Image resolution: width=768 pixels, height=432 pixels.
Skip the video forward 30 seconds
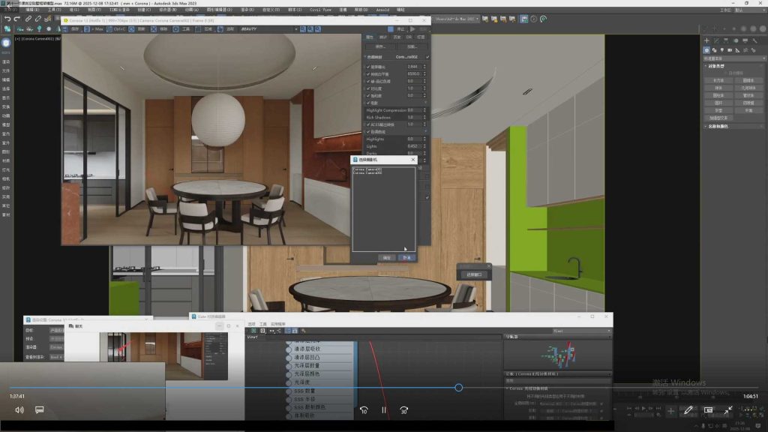point(403,410)
